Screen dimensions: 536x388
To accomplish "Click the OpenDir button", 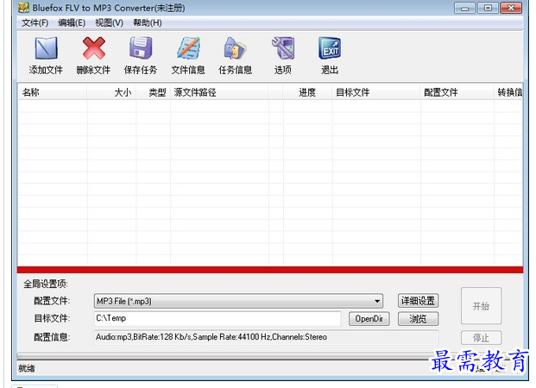I will 369,319.
